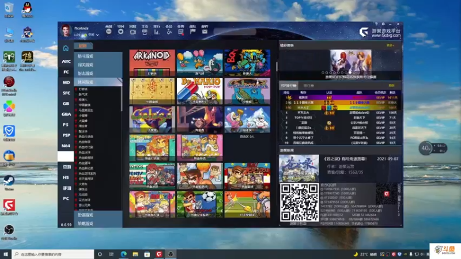Open the settings gear in title bar
This screenshot has width=461, height=259.
pyautogui.click(x=383, y=24)
